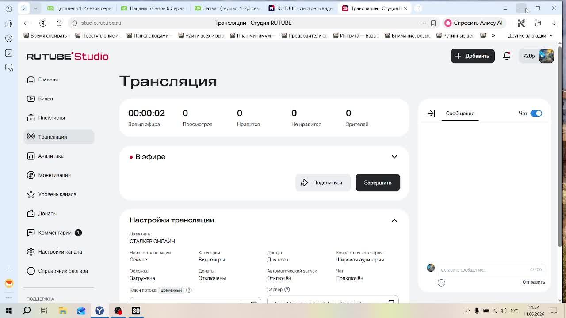This screenshot has height=318, width=566.
Task: Click the Временный stream key badge
Action: click(x=171, y=290)
